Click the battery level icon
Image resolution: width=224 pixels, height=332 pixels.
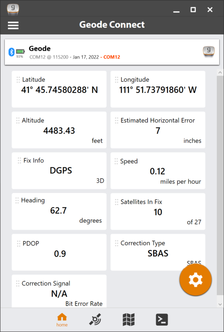[x=20, y=51]
